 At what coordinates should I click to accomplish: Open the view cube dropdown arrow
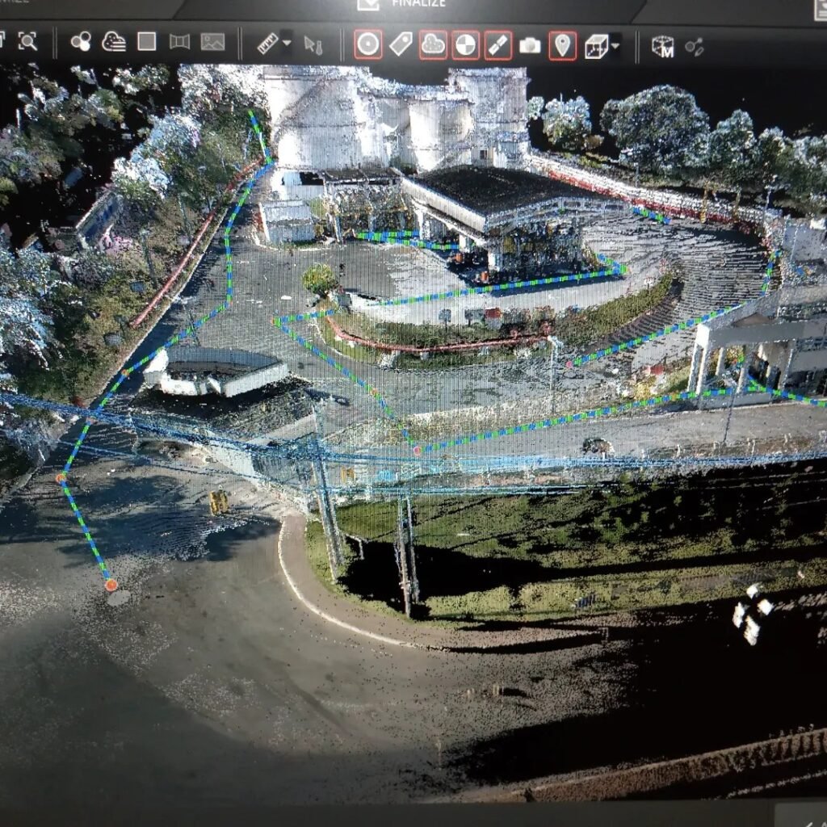click(615, 44)
